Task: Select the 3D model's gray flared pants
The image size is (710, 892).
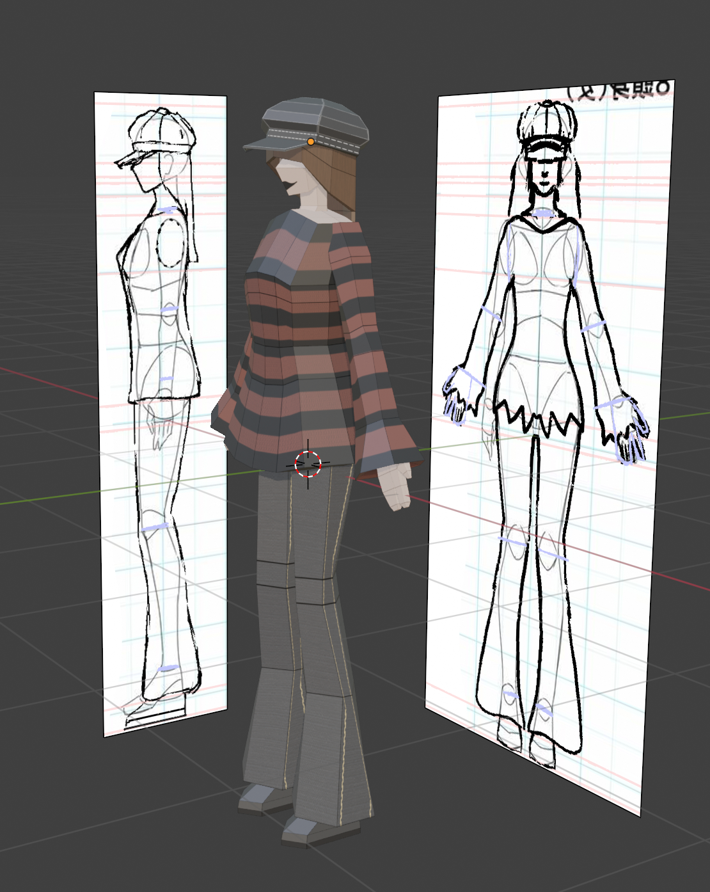Action: 307,646
